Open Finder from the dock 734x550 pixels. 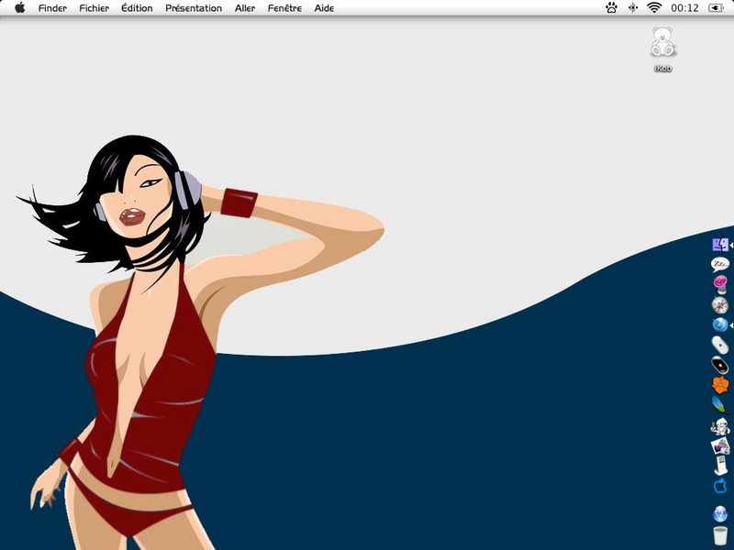click(720, 245)
